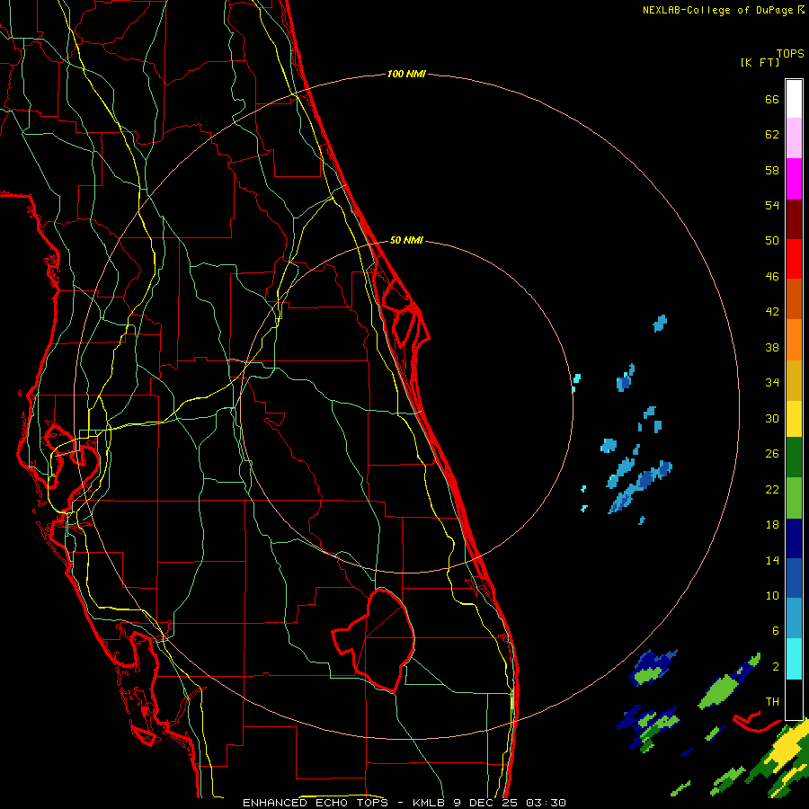Viewport: 809px width, 809px height.
Task: Click the 58 value on legend
Action: pos(772,170)
